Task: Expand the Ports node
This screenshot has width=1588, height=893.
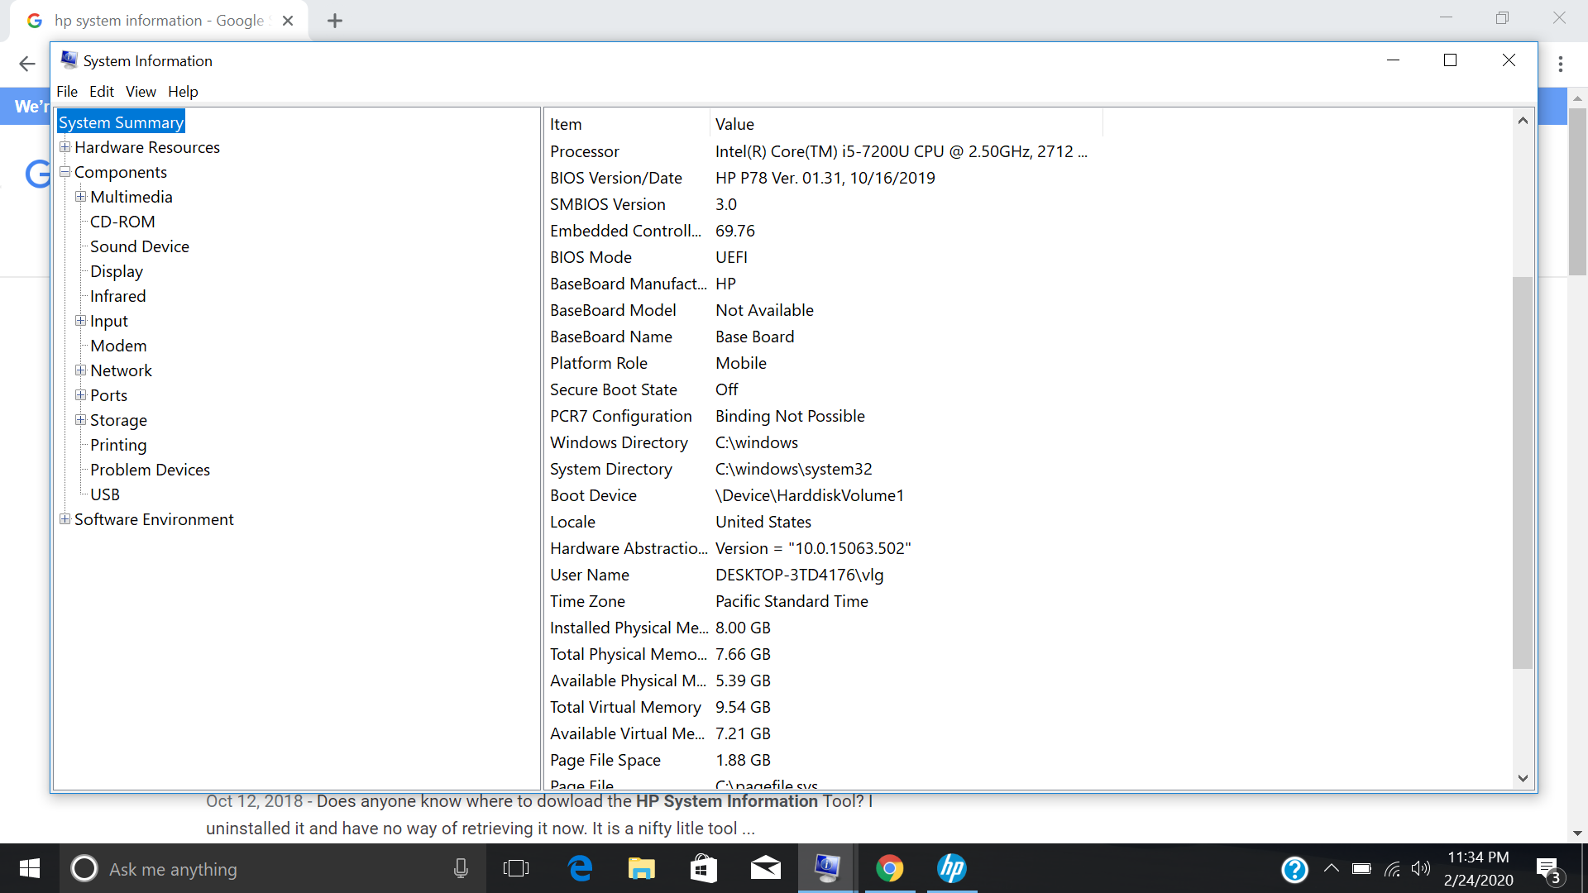Action: tap(80, 395)
